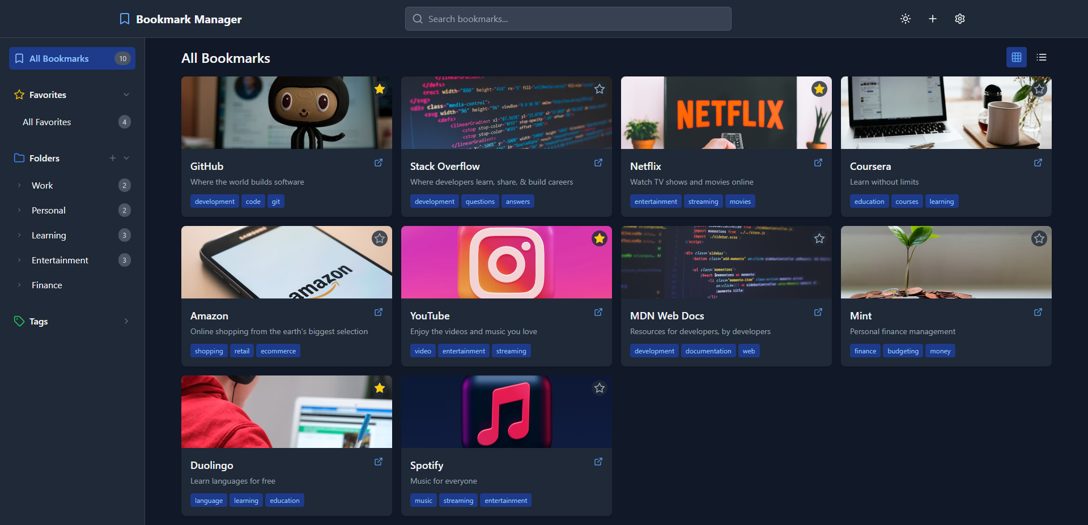Screen dimensions: 1088x525
Task: Collapse the Favorites section chevron
Action: (126, 95)
